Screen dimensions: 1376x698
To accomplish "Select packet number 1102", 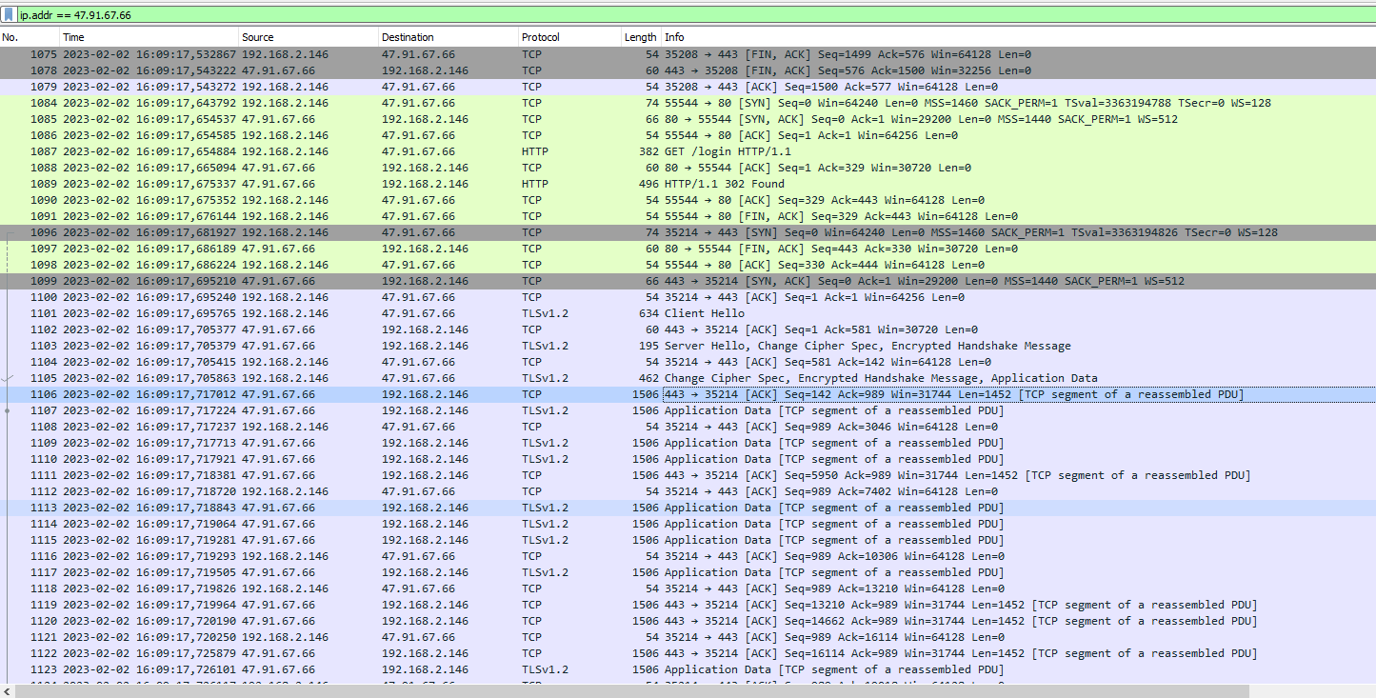I will (x=688, y=329).
